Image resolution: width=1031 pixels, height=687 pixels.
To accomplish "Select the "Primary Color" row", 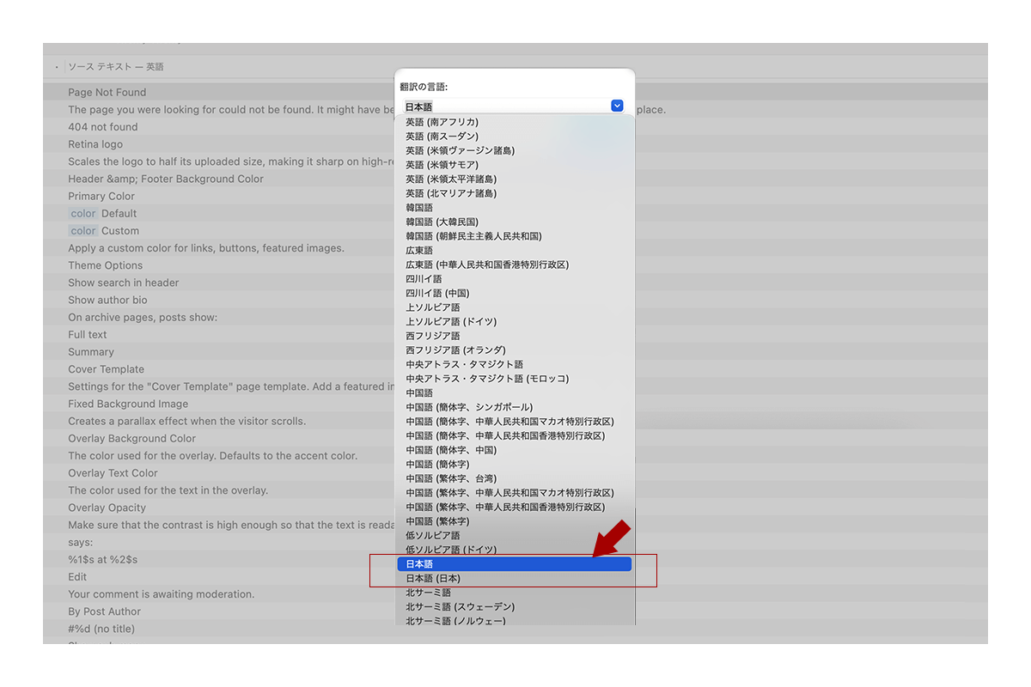I will [101, 196].
